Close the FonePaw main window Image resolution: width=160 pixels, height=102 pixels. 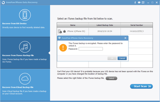[157, 3]
